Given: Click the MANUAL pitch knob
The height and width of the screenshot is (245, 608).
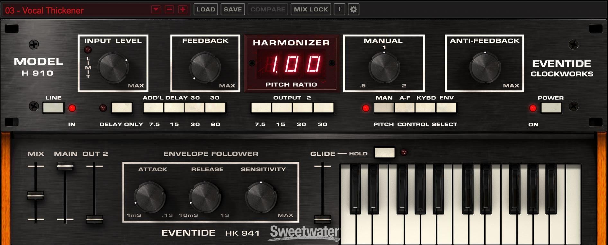Looking at the screenshot, I should pos(384,67).
